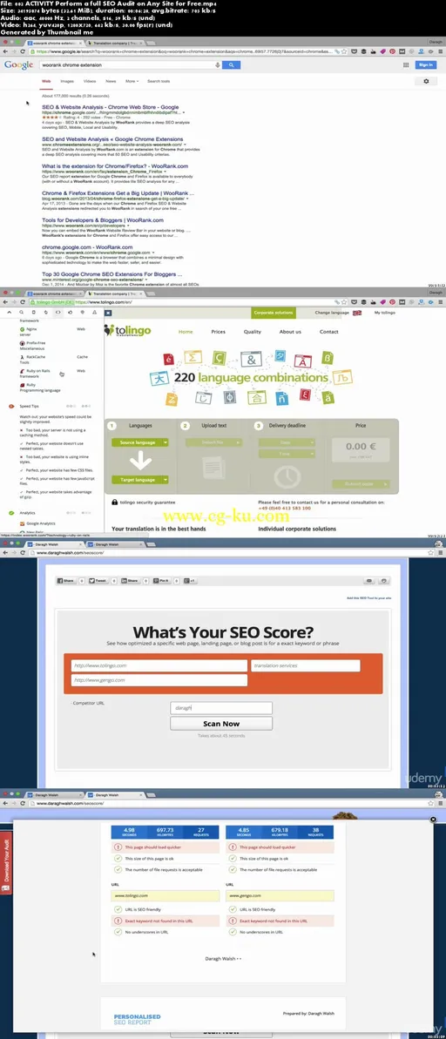Click the http://www.tolingo.com URL input field
Screen dimensions: 446x1039
[x=159, y=665]
